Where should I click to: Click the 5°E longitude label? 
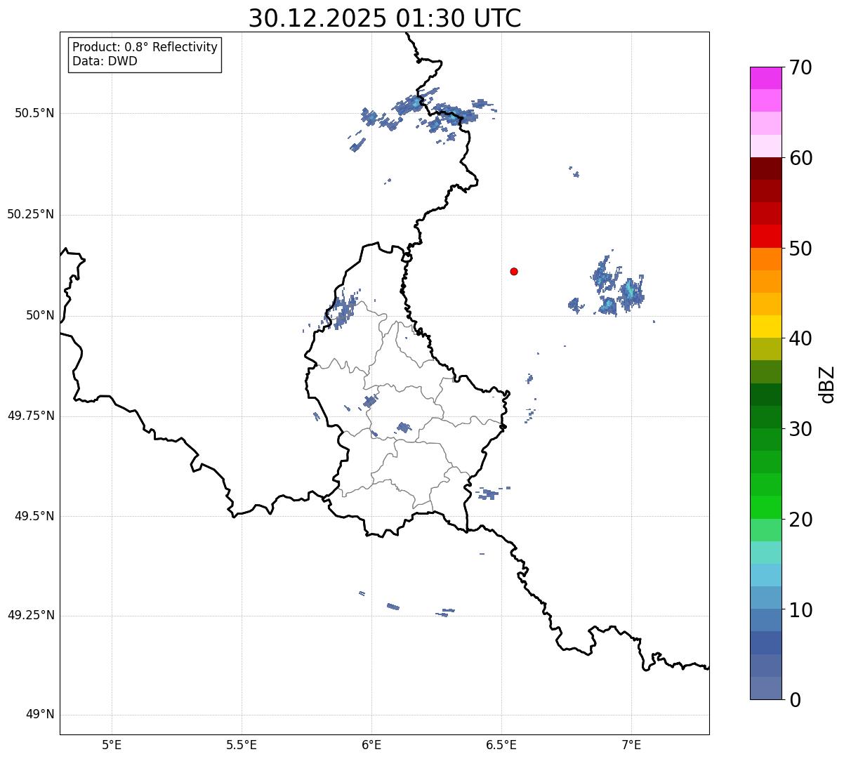coord(112,745)
